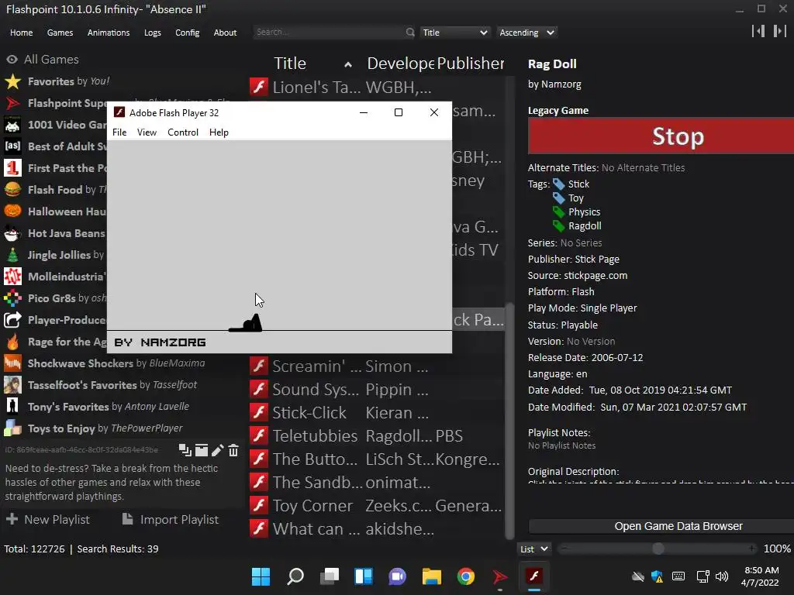Click the volume icon in system tray
Image resolution: width=794 pixels, height=595 pixels.
[x=722, y=576]
